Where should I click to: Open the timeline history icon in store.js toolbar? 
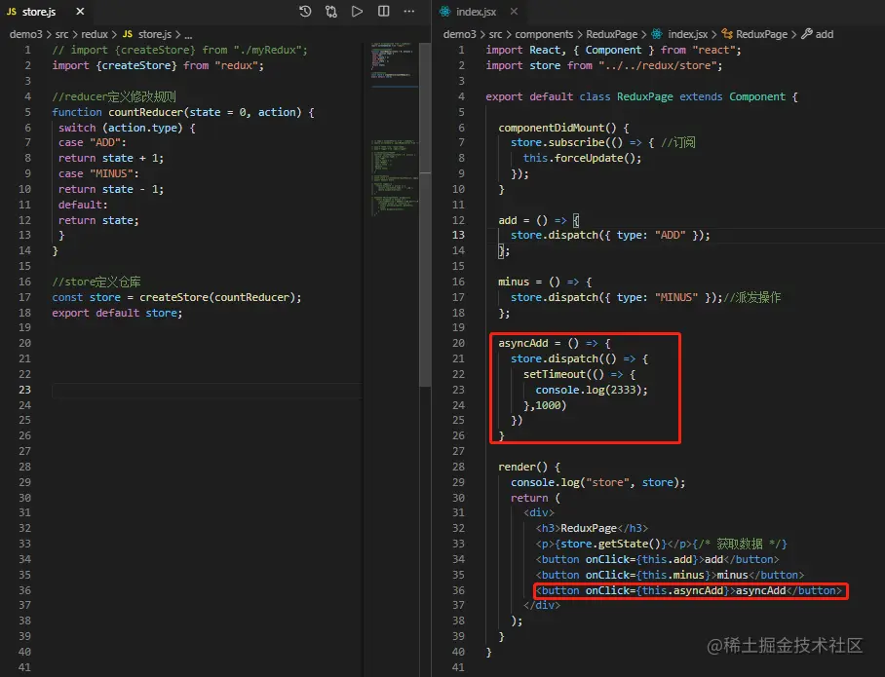pyautogui.click(x=305, y=12)
